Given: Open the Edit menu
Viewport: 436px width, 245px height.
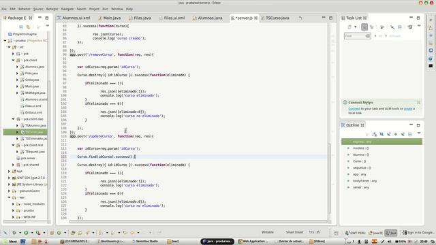Looking at the screenshot, I should click(x=12, y=9).
